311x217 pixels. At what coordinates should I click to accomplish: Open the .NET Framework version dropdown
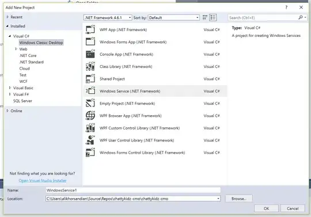coord(108,18)
